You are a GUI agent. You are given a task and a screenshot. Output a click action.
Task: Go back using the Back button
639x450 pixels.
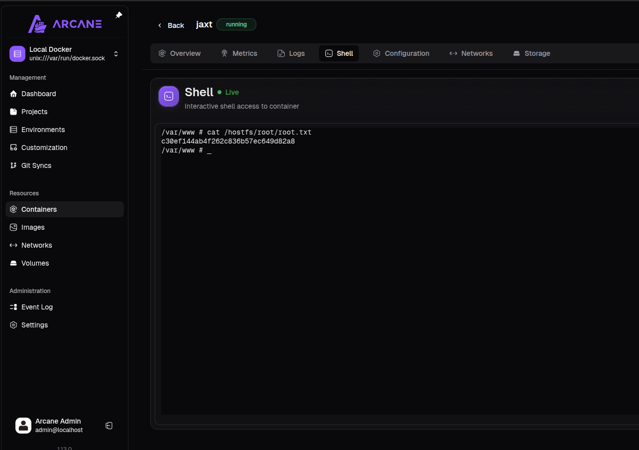171,25
